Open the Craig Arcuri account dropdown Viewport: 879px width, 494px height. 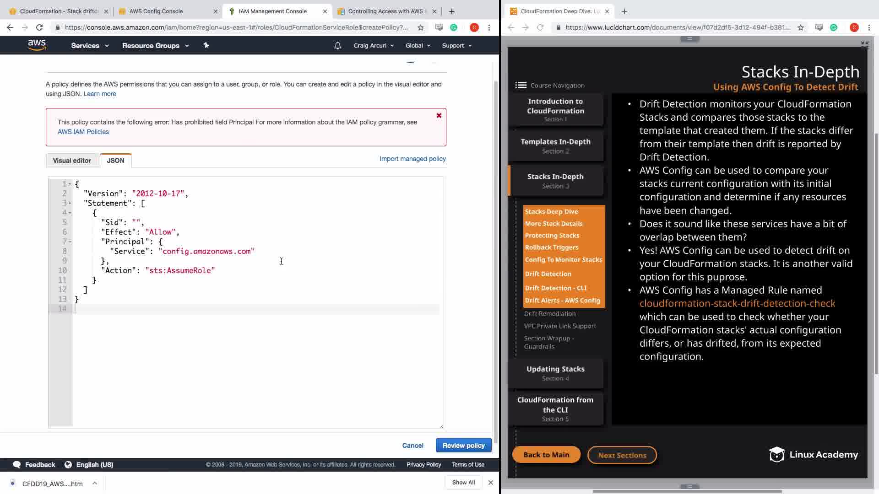[x=373, y=46]
